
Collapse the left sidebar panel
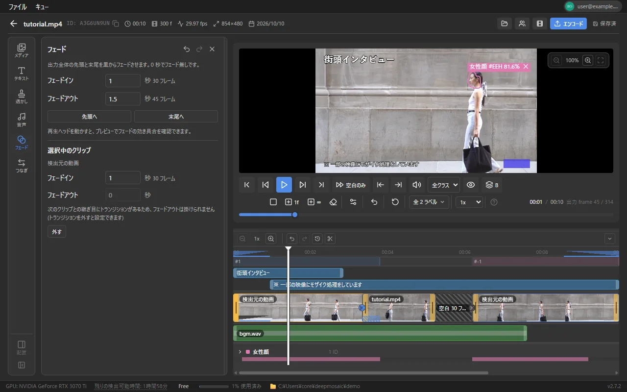point(22,365)
